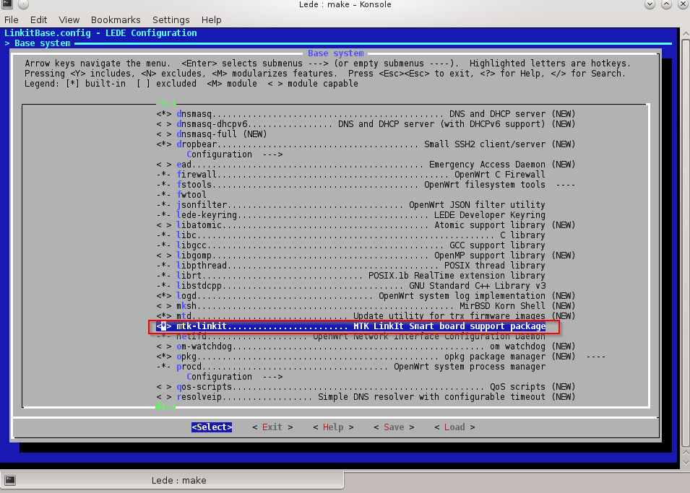Maximize the Konsole window
Image resolution: width=690 pixels, height=493 pixels.
pos(665,5)
